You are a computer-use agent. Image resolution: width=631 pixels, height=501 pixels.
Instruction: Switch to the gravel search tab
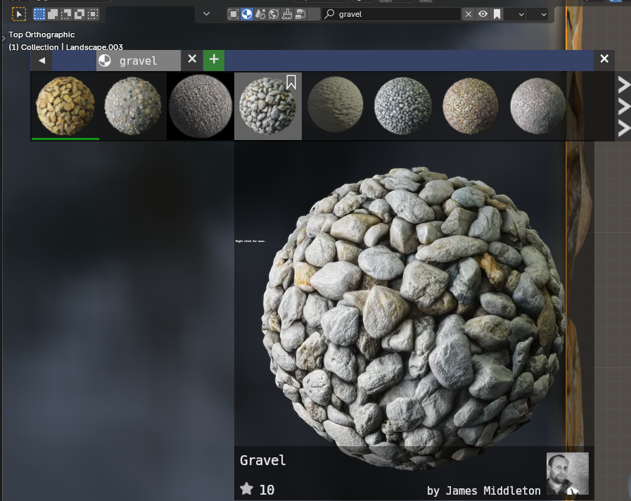[x=138, y=61]
